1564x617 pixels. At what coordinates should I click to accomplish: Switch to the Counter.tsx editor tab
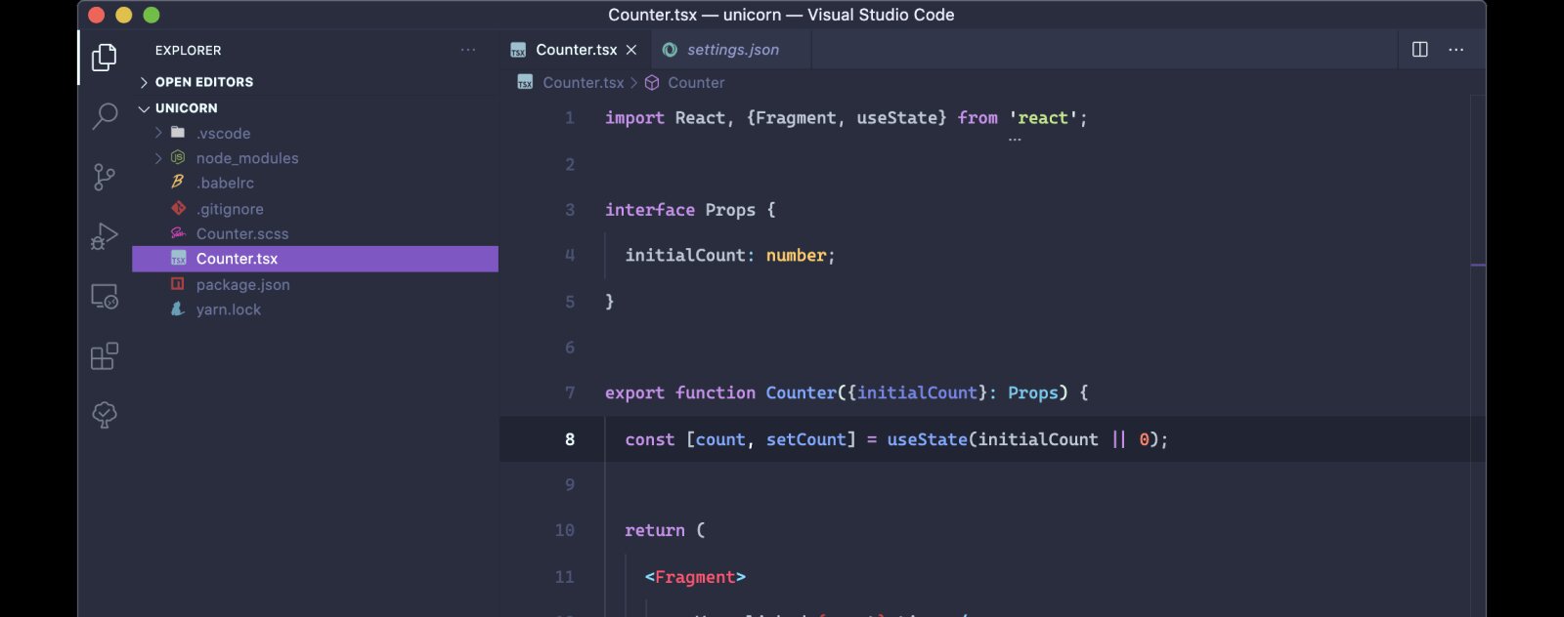tap(576, 50)
